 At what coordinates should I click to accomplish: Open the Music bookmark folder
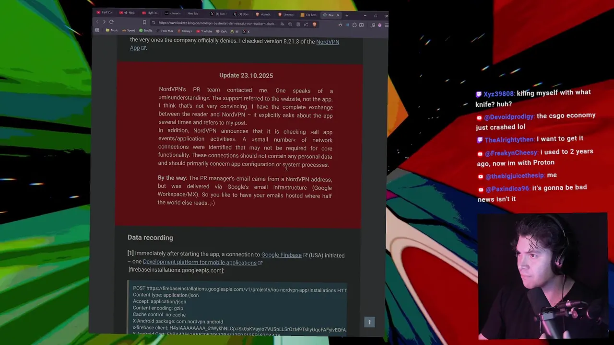(x=112, y=30)
